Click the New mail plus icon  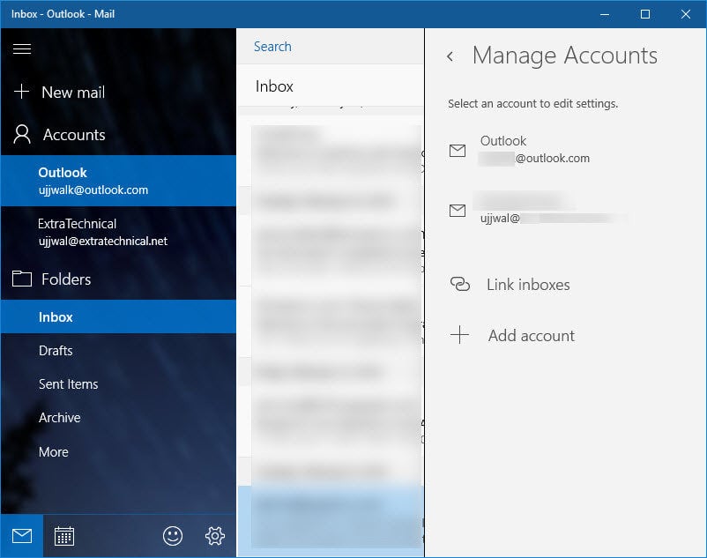coord(22,92)
